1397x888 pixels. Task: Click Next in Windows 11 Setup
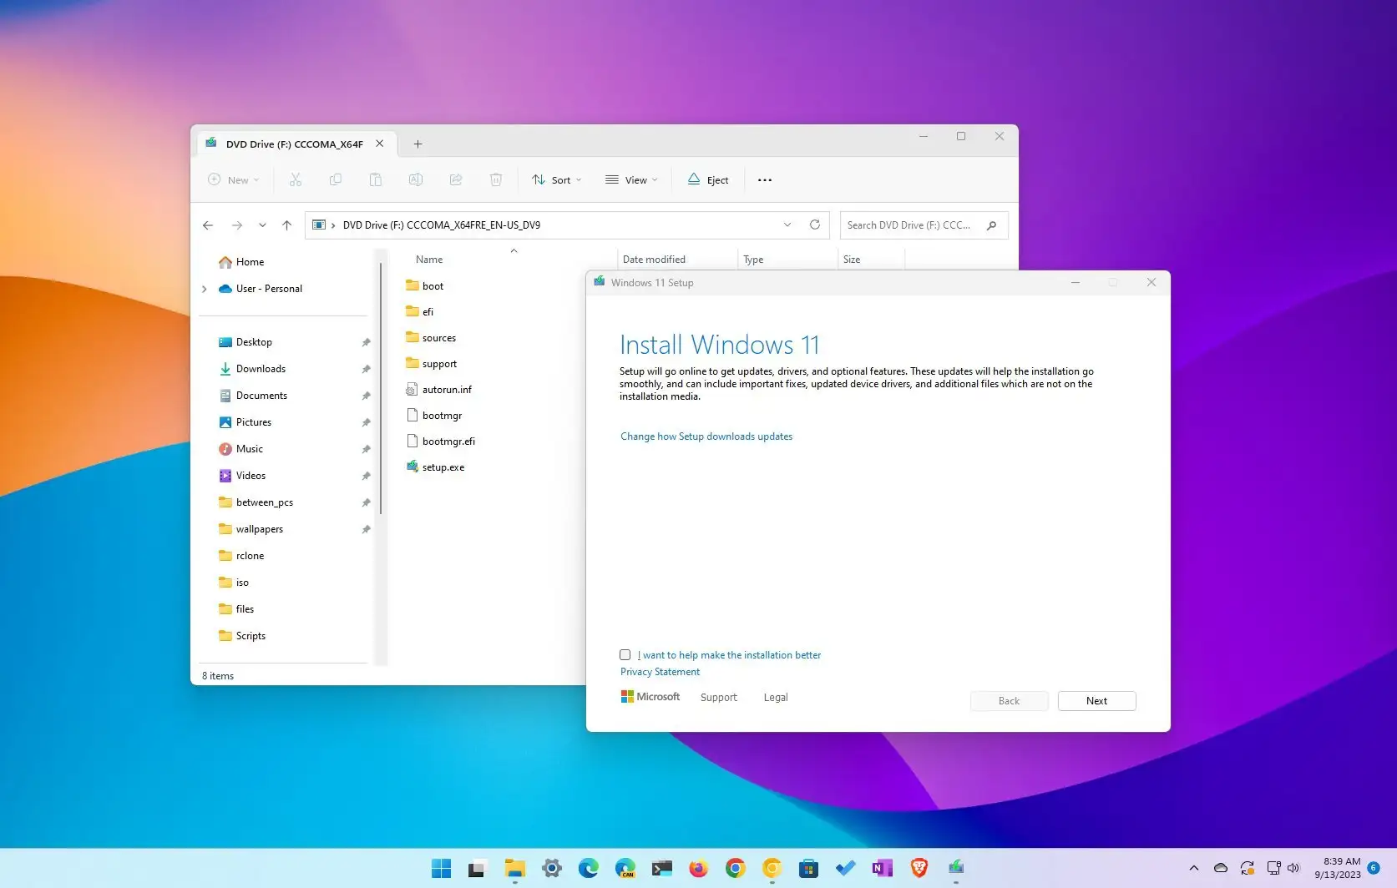tap(1096, 701)
